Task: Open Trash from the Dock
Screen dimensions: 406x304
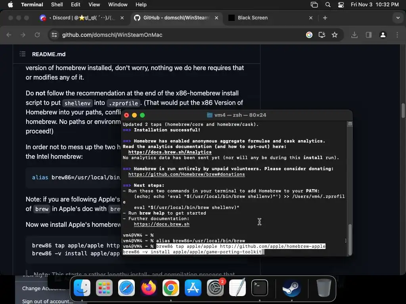Action: pos(324,288)
